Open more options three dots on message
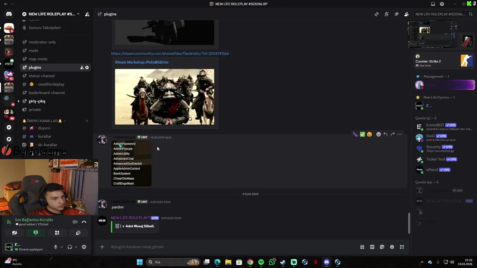 (399, 134)
